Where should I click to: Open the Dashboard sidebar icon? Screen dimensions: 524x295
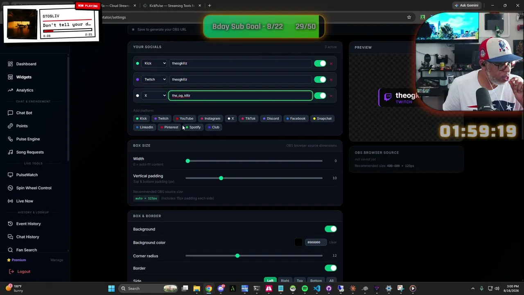click(x=10, y=64)
